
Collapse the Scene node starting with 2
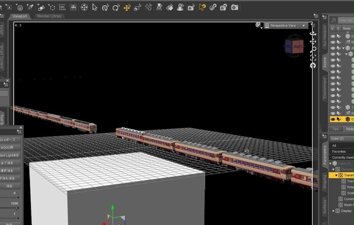344,48
